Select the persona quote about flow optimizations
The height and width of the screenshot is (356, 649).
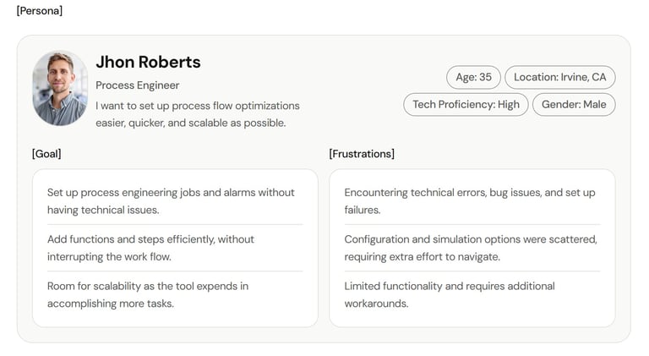tap(197, 114)
